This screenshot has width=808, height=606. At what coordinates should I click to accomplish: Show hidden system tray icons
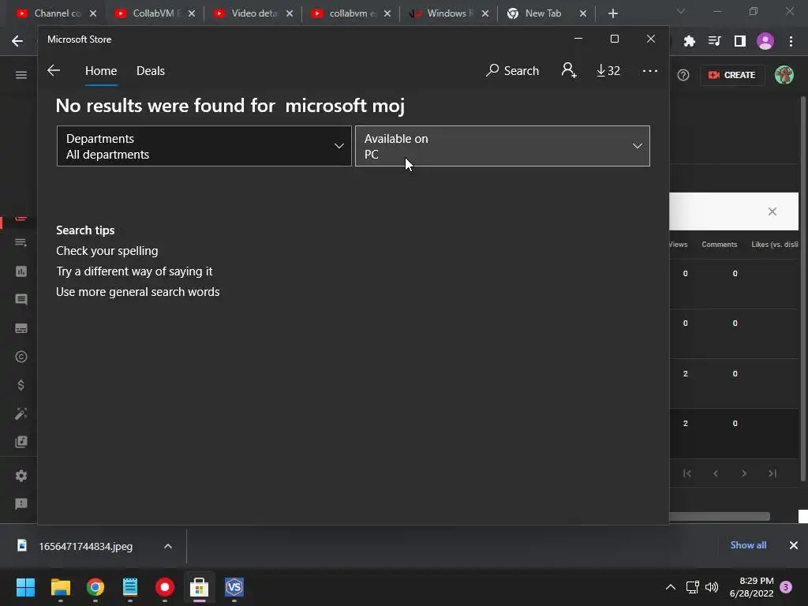(671, 587)
